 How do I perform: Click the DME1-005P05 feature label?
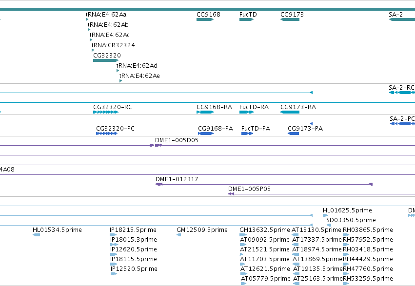tap(249, 189)
